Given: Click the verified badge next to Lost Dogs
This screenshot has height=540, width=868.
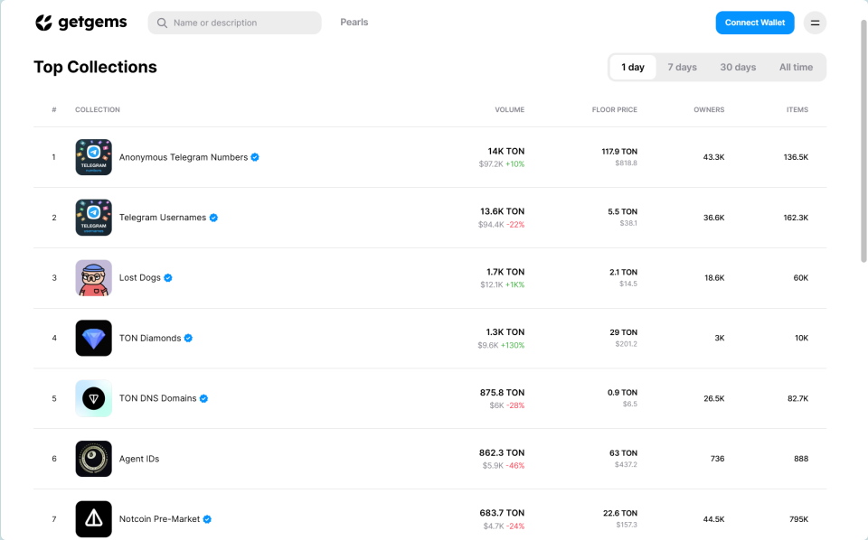Looking at the screenshot, I should 168,278.
